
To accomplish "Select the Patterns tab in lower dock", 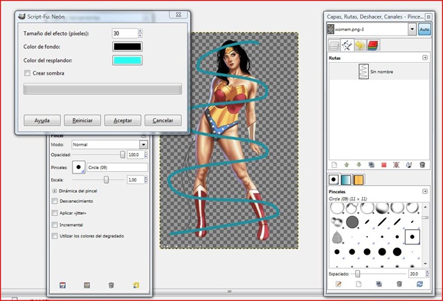I will pos(359,179).
